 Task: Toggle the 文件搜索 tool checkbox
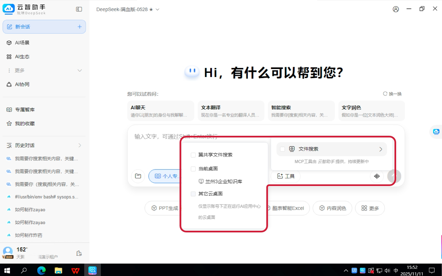282,149
